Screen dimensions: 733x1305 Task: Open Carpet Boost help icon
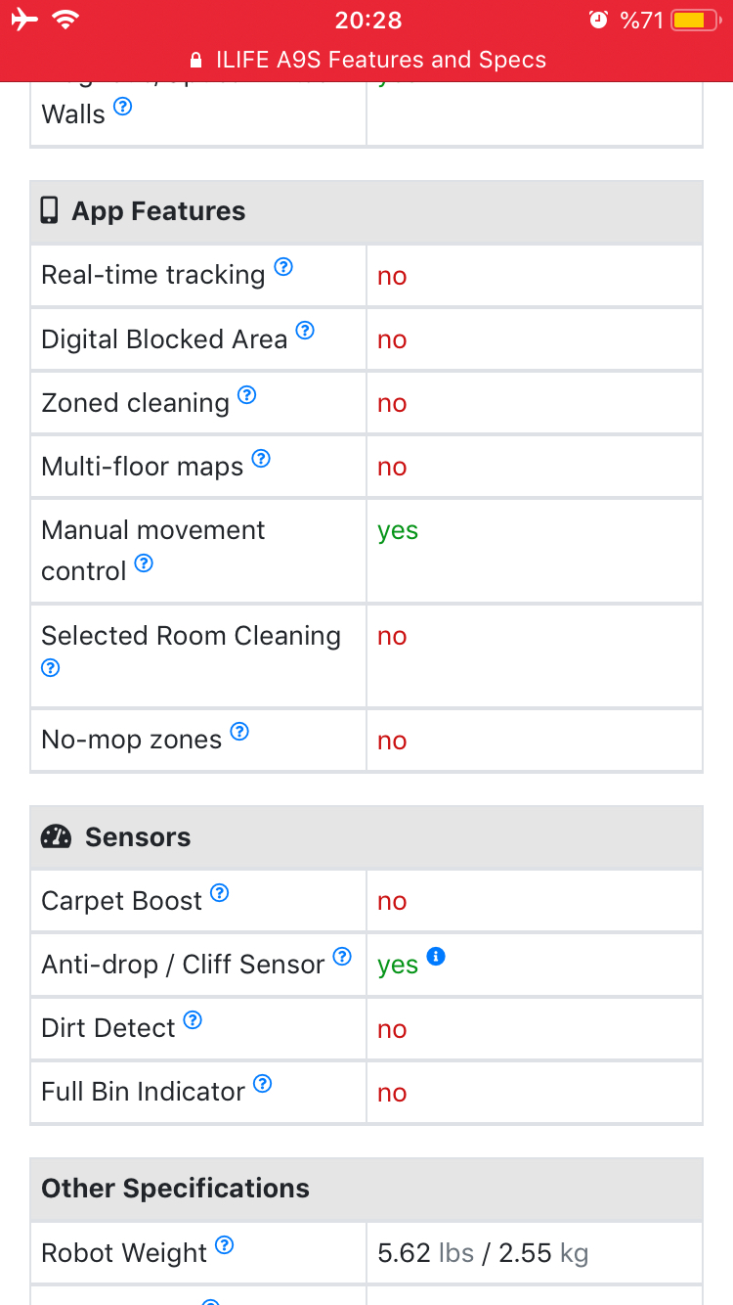point(220,892)
